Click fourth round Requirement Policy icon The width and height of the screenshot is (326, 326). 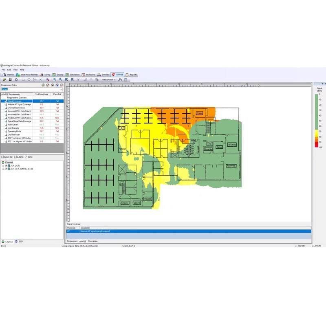click(x=57, y=85)
